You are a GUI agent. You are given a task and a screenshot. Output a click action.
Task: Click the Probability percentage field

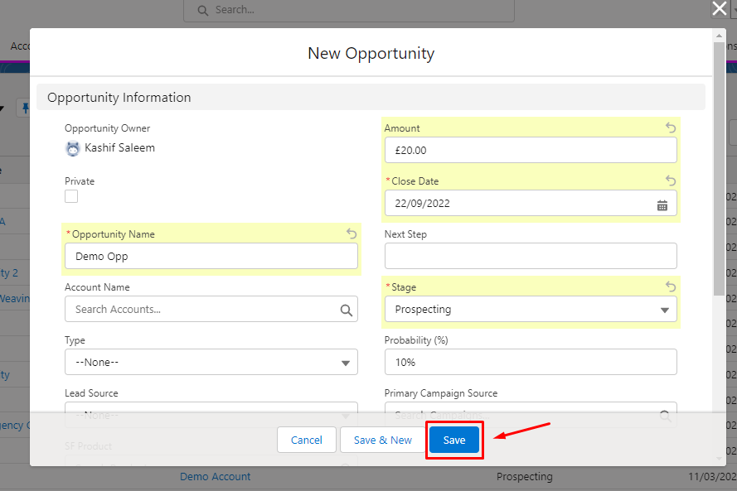[531, 362]
